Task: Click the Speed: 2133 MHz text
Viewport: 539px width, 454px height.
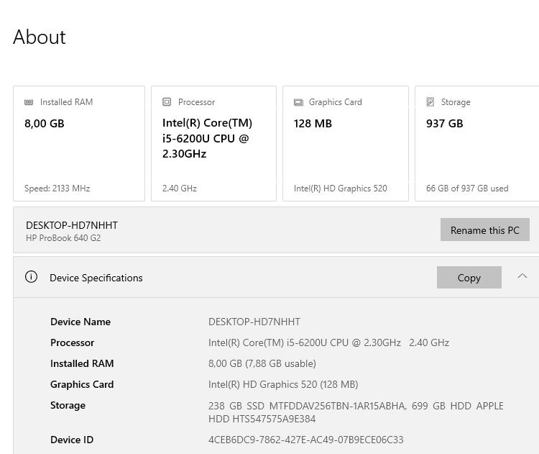Action: pyautogui.click(x=57, y=189)
